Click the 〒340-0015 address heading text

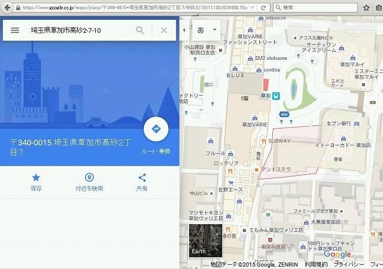[71, 147]
